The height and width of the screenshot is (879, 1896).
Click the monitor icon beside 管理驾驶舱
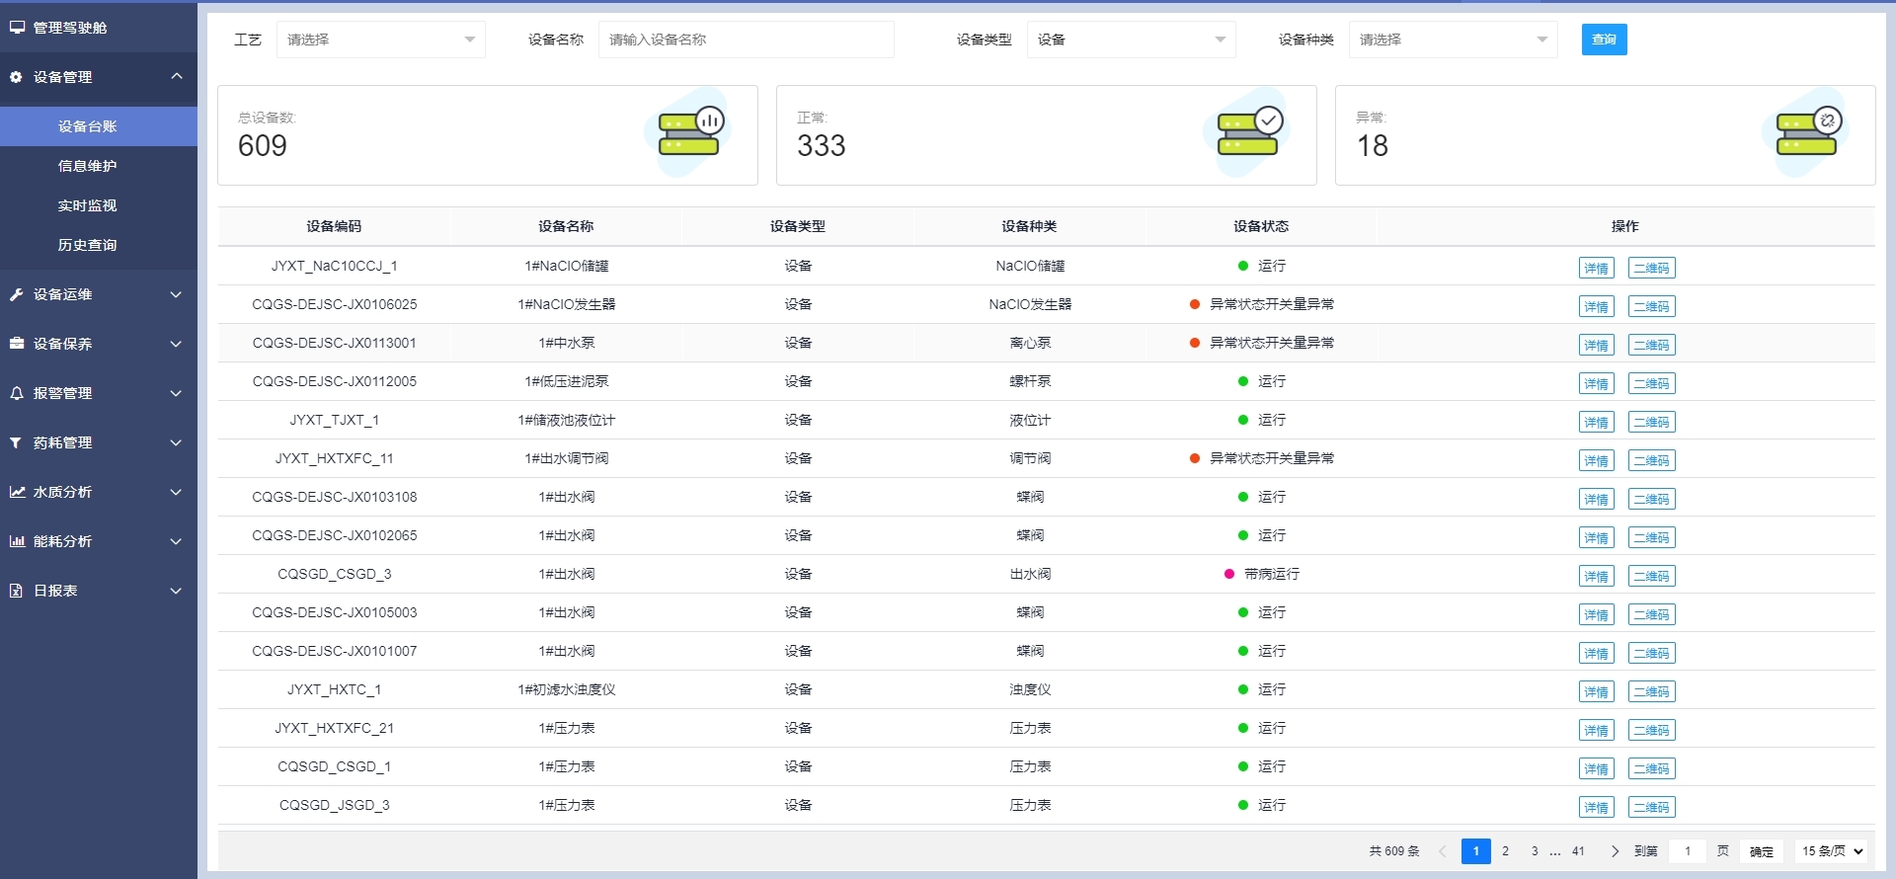[x=17, y=28]
